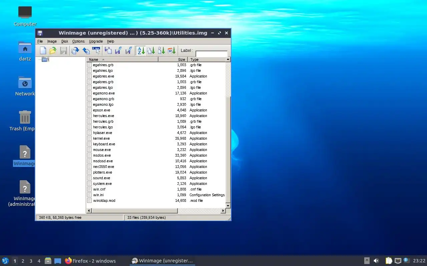Open the file manager taskbar icon
The image size is (427, 266).
coord(48,261)
